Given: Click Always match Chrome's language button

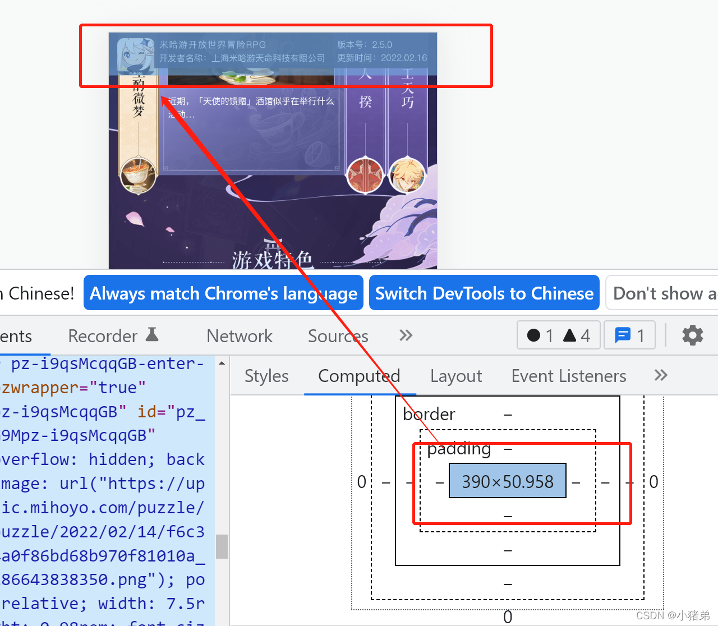Looking at the screenshot, I should (x=223, y=293).
